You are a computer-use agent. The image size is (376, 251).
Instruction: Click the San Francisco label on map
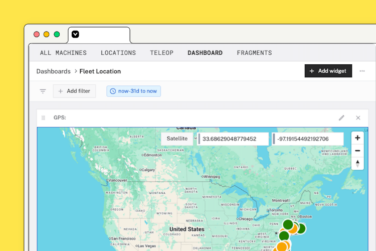[x=123, y=238]
